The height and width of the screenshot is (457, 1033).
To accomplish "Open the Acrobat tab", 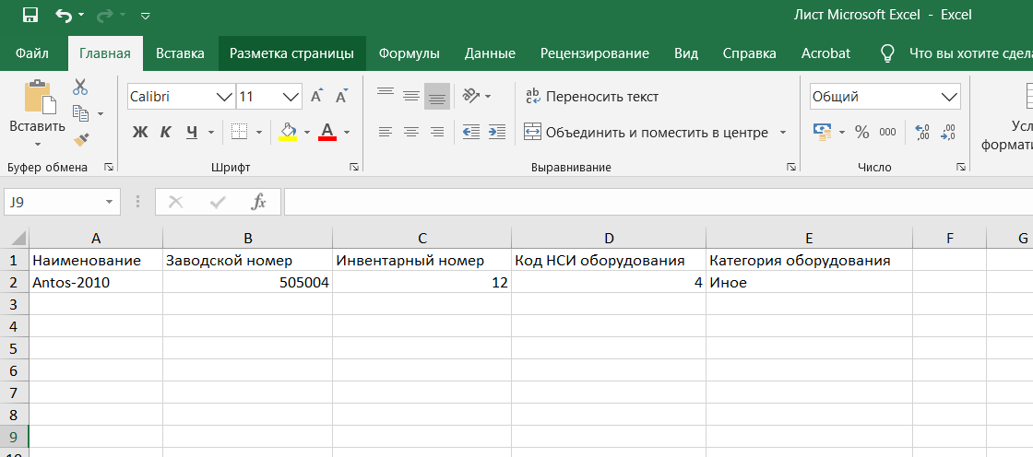I will tap(825, 53).
